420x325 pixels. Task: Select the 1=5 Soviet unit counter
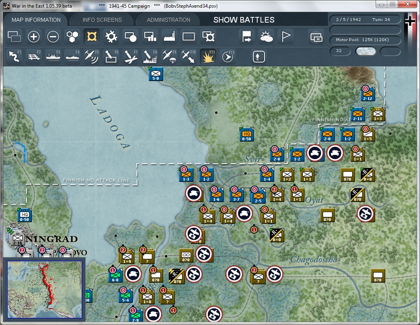(x=367, y=134)
